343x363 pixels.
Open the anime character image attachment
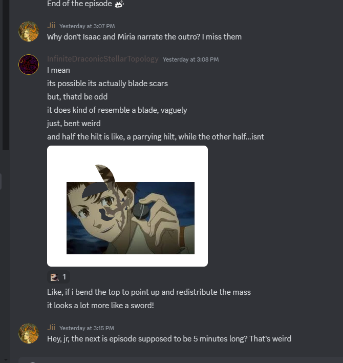point(127,206)
